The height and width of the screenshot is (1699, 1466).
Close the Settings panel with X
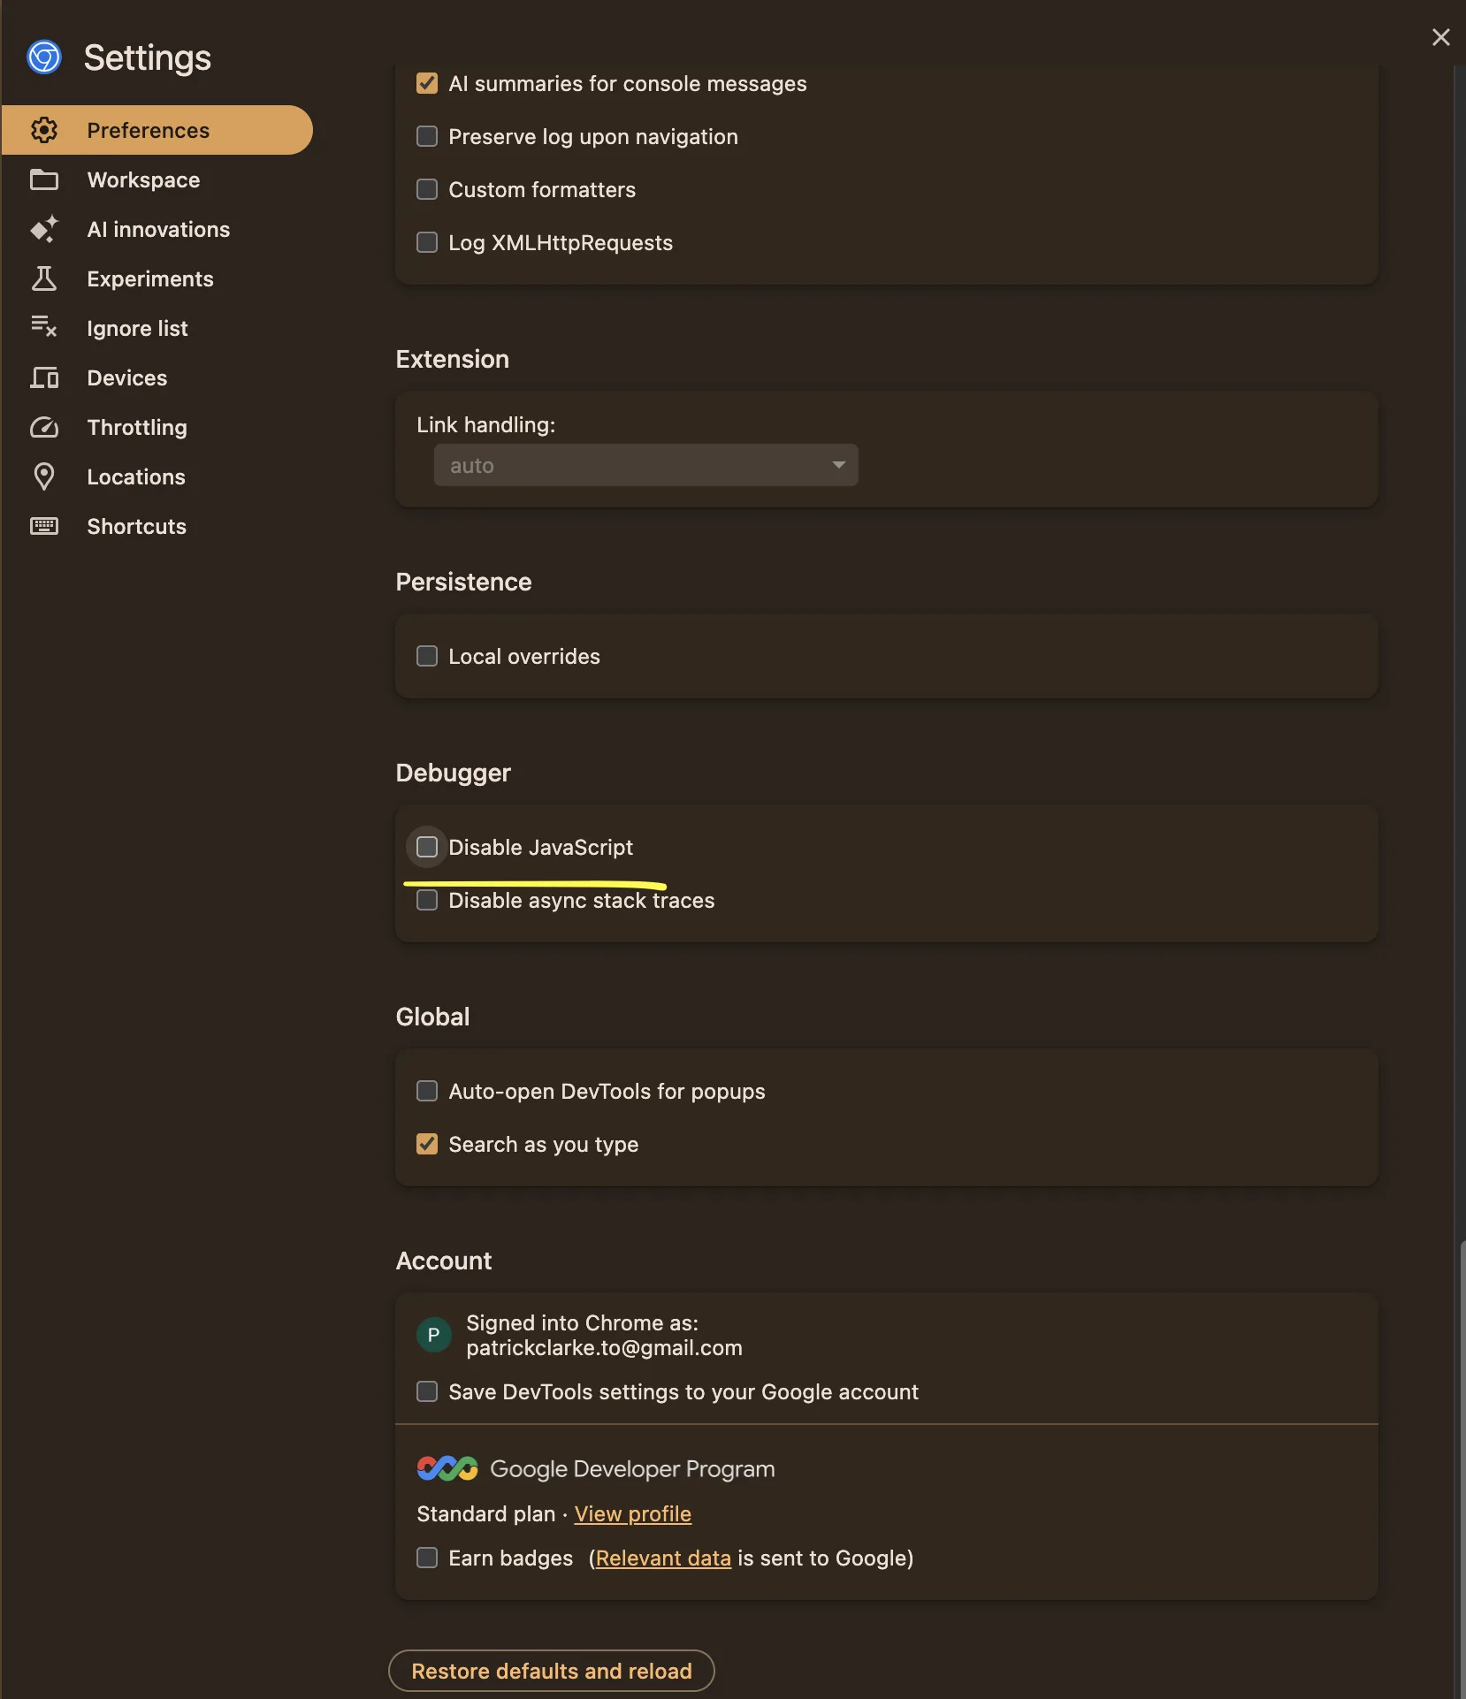(1440, 36)
